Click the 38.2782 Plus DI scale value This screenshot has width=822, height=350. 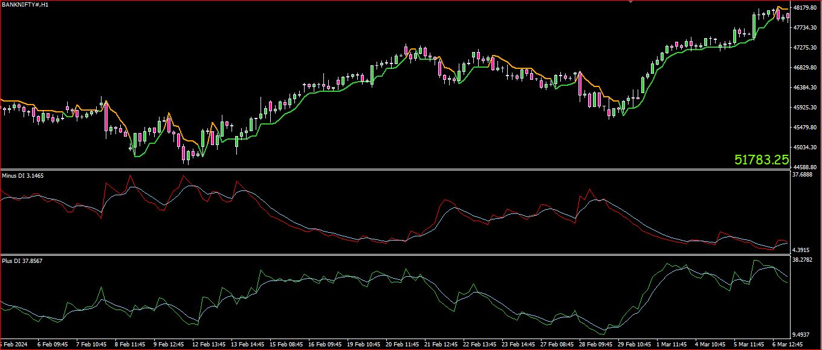click(804, 260)
